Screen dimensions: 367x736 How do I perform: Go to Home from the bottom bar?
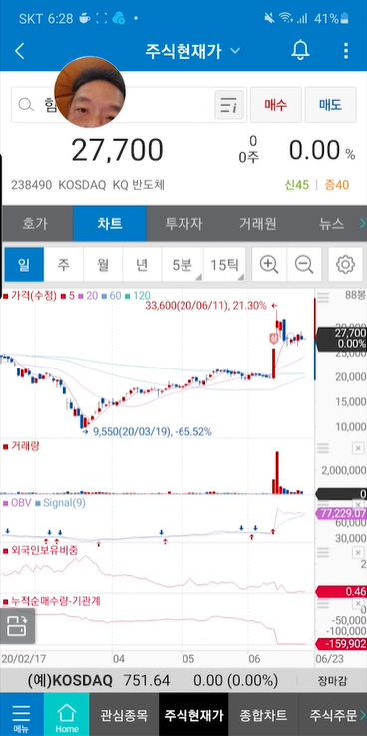point(66,714)
